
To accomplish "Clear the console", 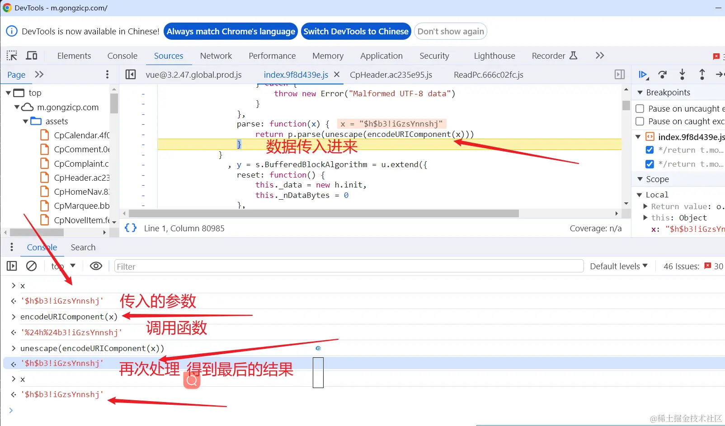I will [x=31, y=266].
